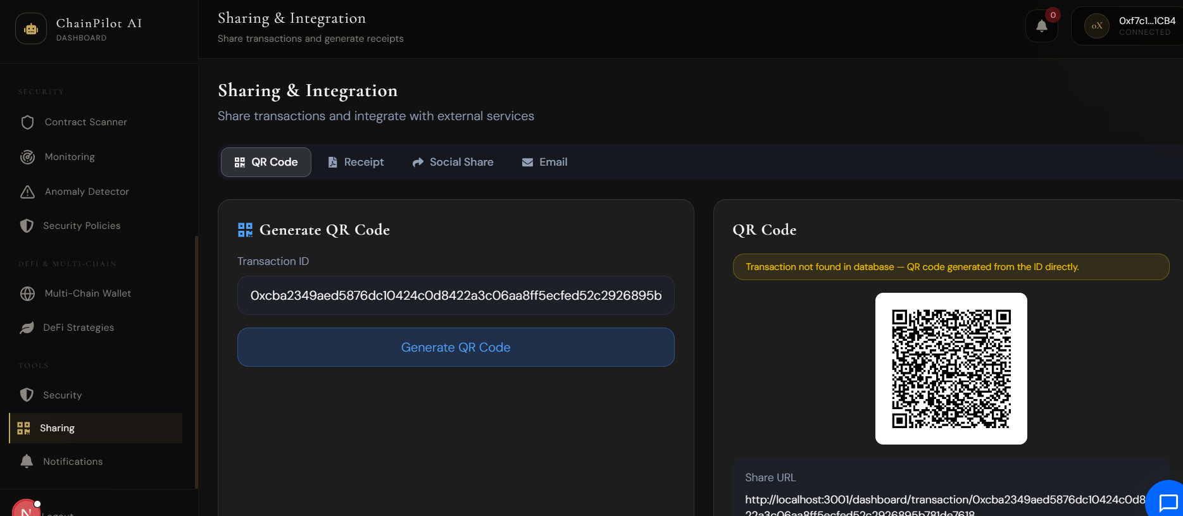
Task: Switch to the Receipt tab
Action: click(x=356, y=163)
